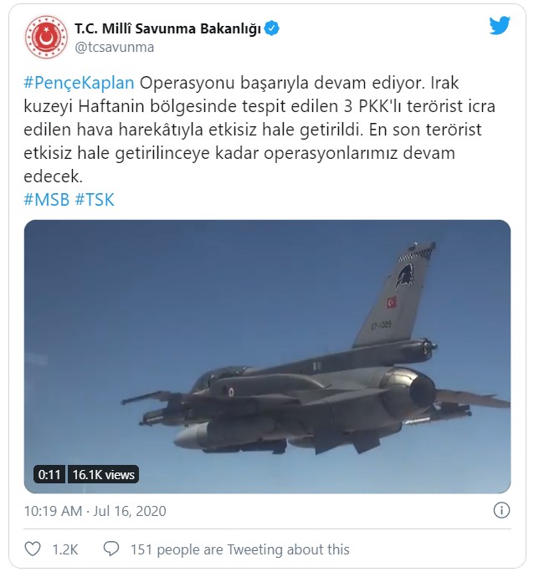
Task: Open "151 people are Tweeting about this"
Action: click(240, 549)
